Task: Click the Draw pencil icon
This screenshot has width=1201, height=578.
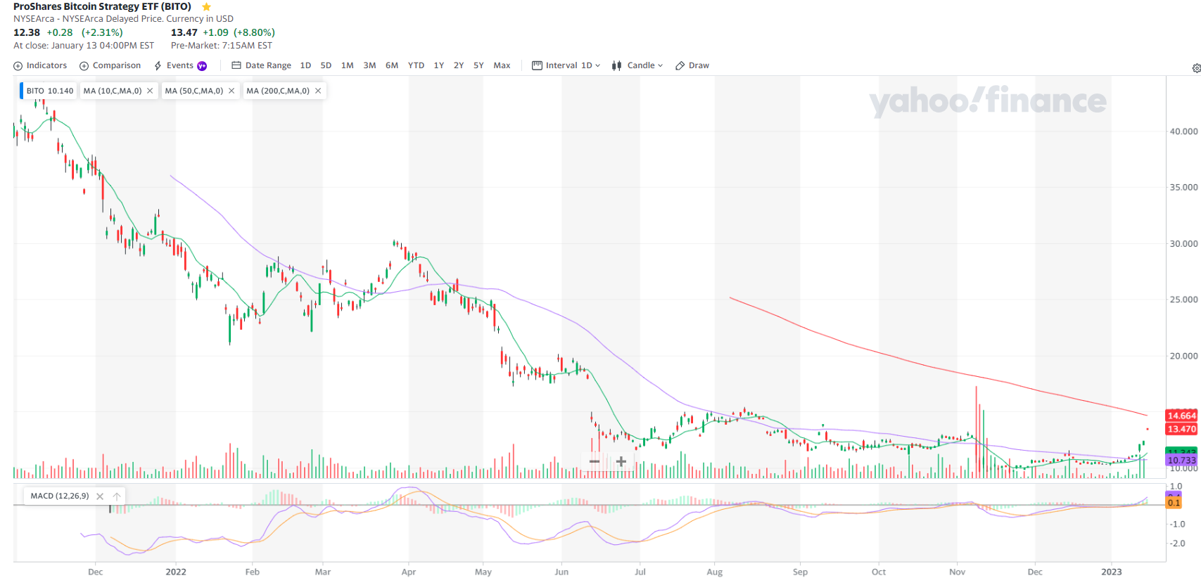Action: [x=680, y=66]
